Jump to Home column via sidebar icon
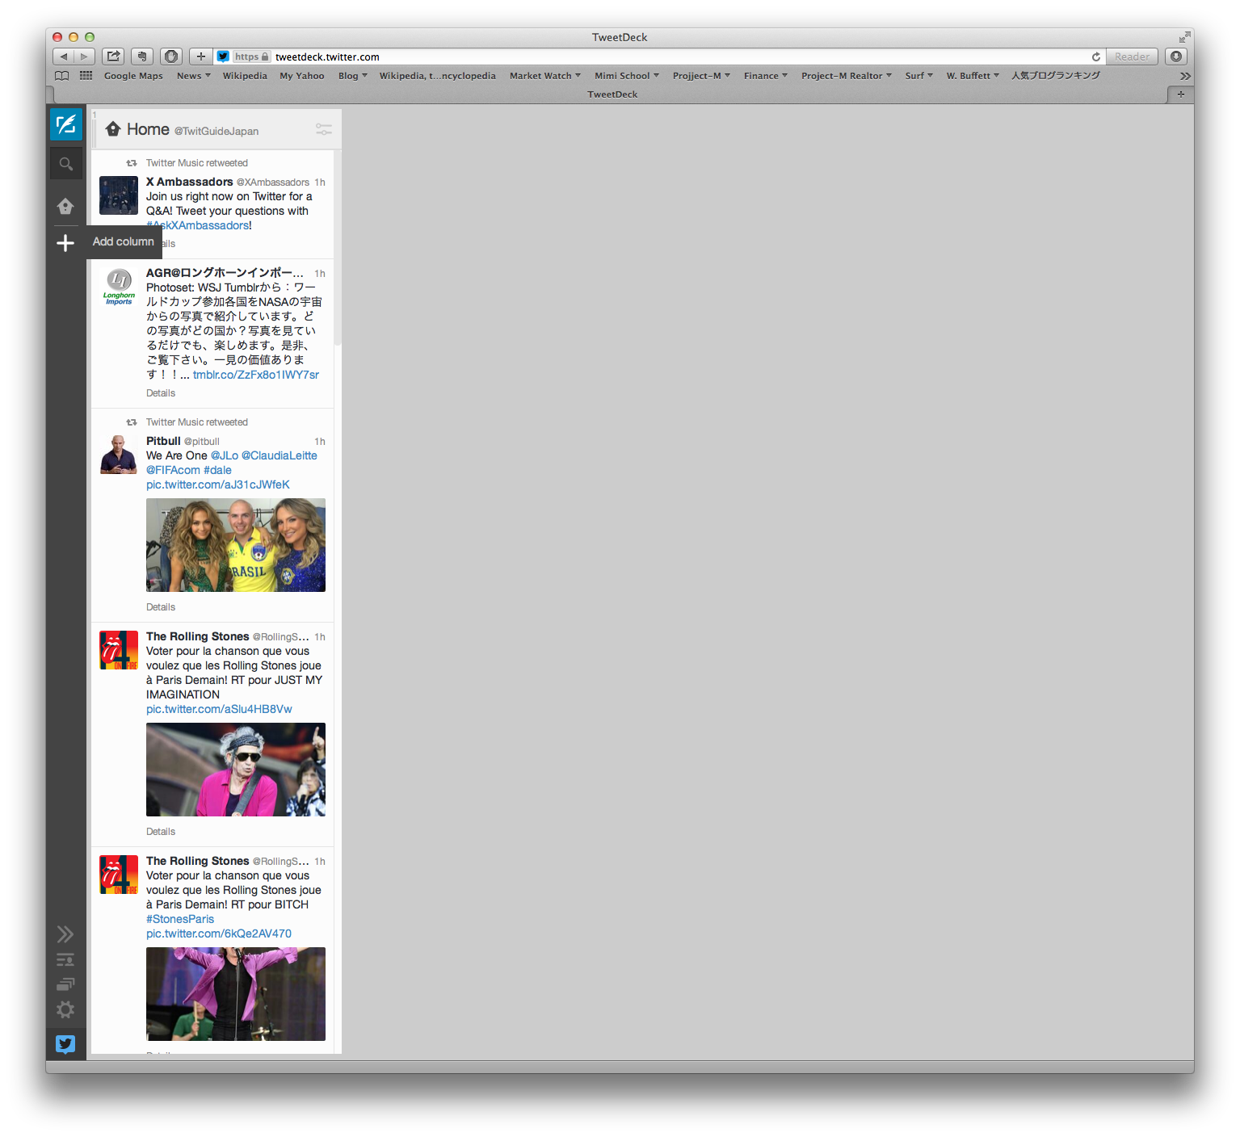Image resolution: width=1240 pixels, height=1137 pixels. click(65, 207)
